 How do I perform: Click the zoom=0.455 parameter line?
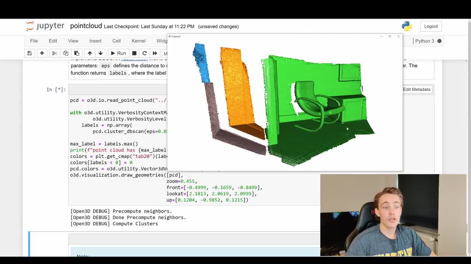182,181
